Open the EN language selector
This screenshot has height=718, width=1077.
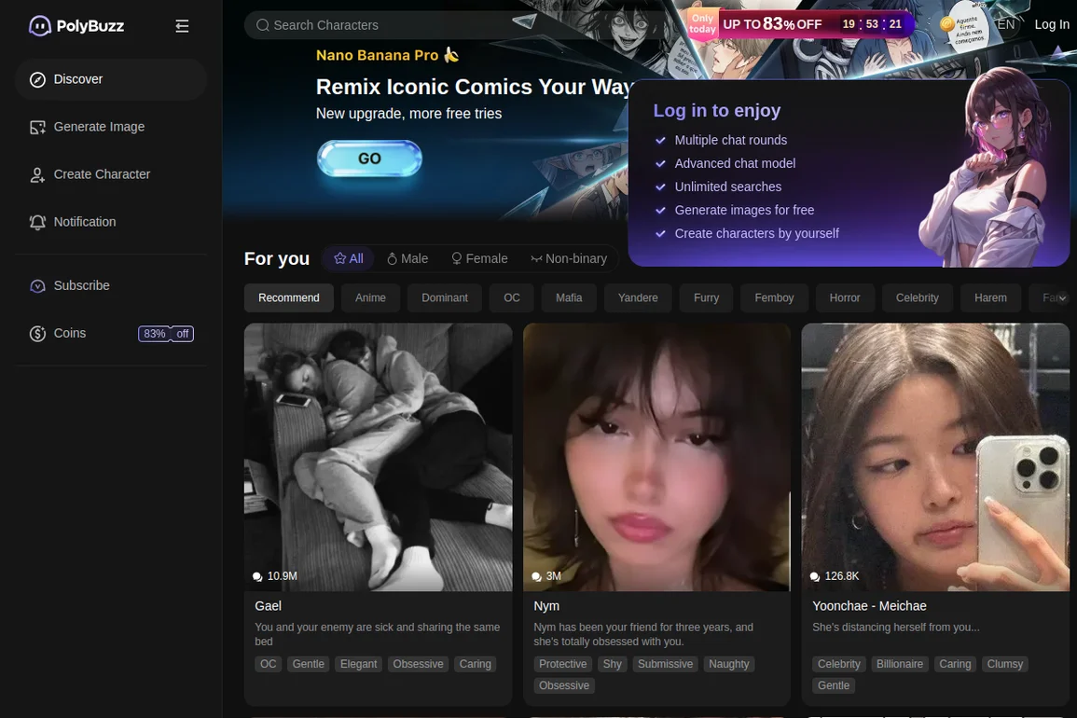pyautogui.click(x=1005, y=25)
